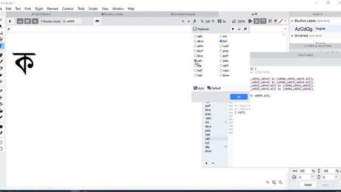This screenshot has width=341, height=192.
Task: Click the Default features button
Action: (x=214, y=88)
